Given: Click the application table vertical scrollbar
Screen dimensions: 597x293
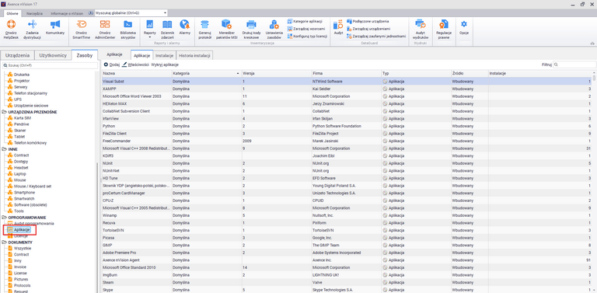Looking at the screenshot, I should coord(595,78).
